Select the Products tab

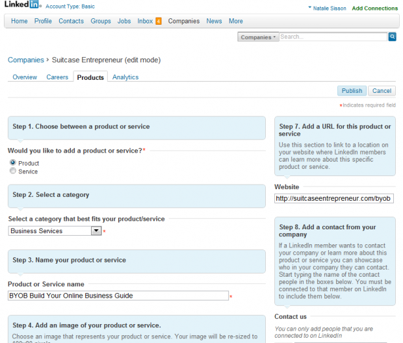coord(90,77)
